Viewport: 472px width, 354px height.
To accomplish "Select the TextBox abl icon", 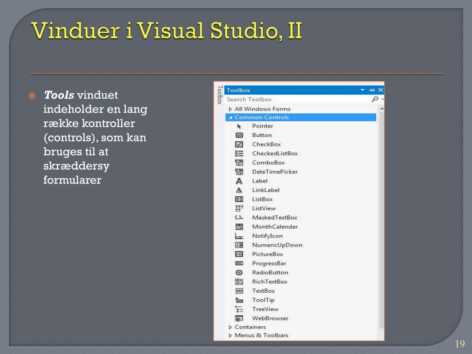I will point(239,291).
